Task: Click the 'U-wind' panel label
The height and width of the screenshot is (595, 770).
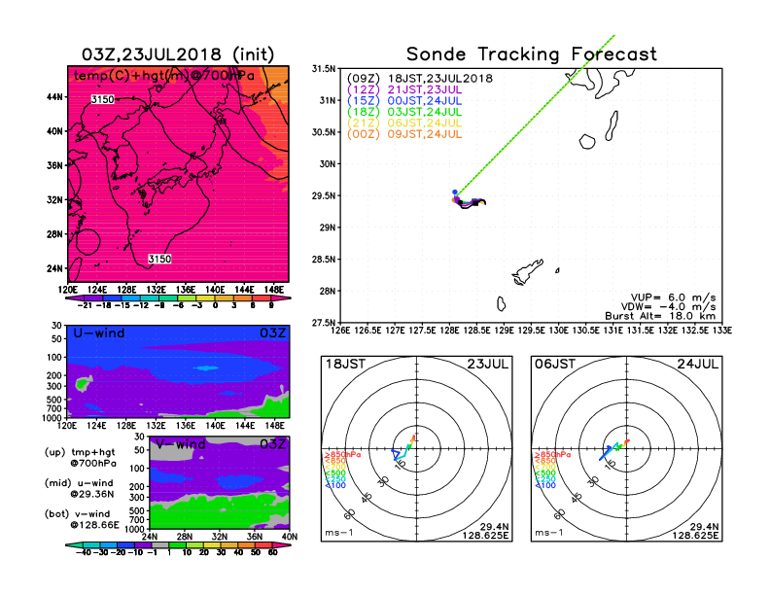Action: 99,333
